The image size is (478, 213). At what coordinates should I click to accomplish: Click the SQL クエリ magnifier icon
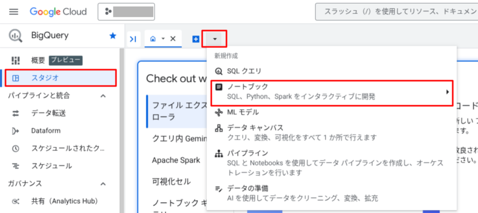point(218,71)
